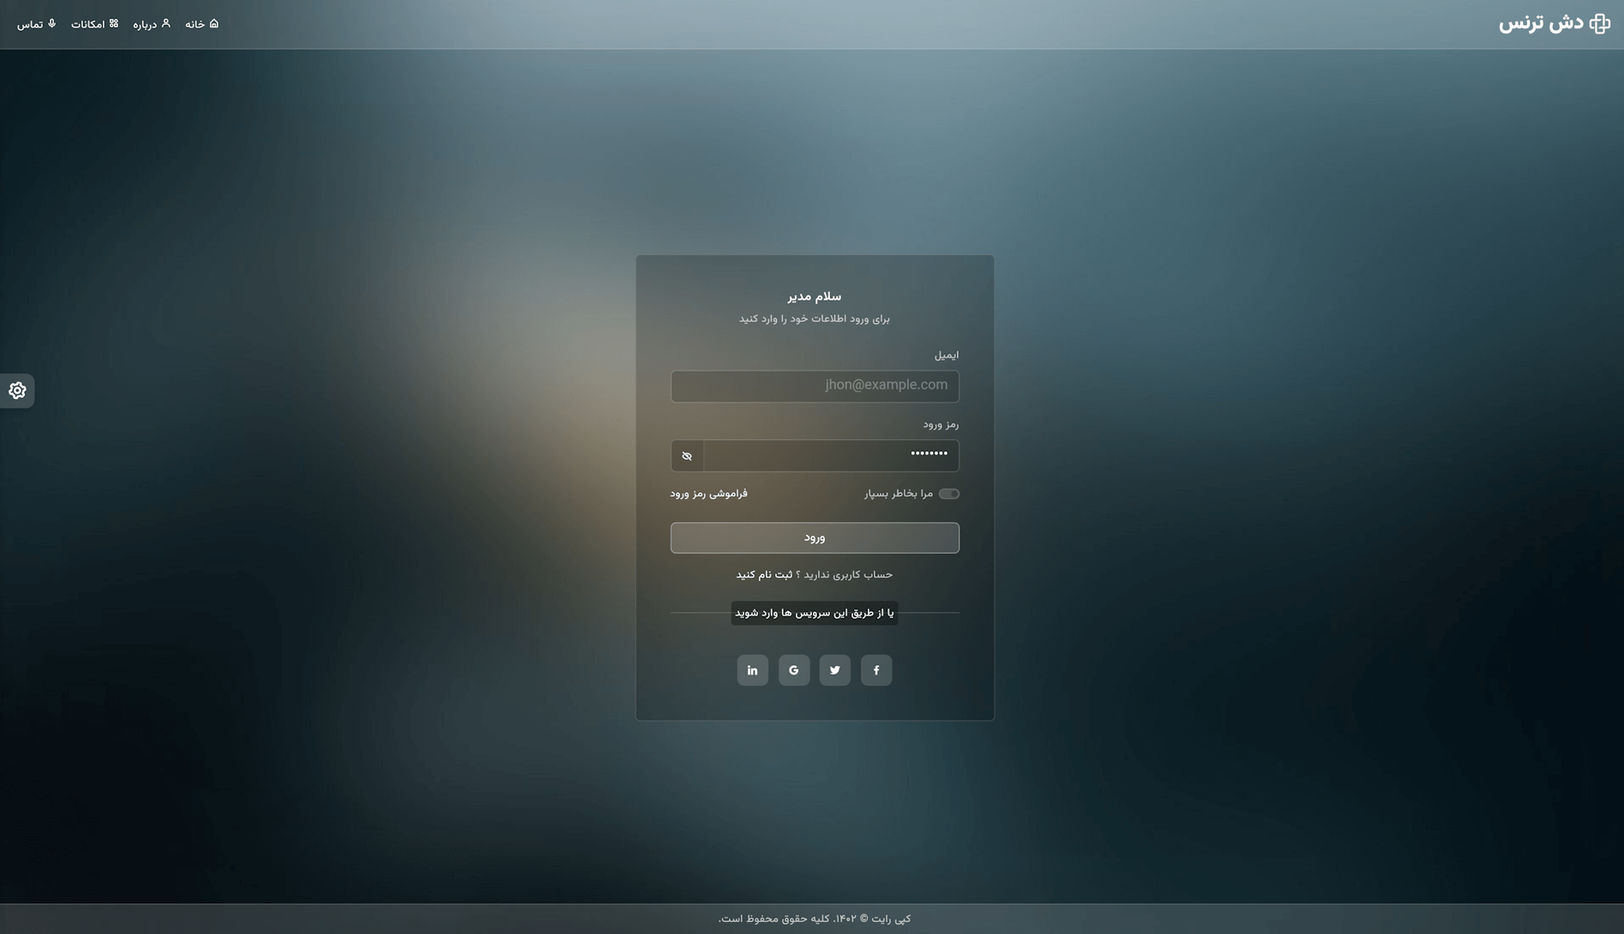The width and height of the screenshot is (1624, 934).
Task: Sign in with Google icon
Action: (794, 670)
